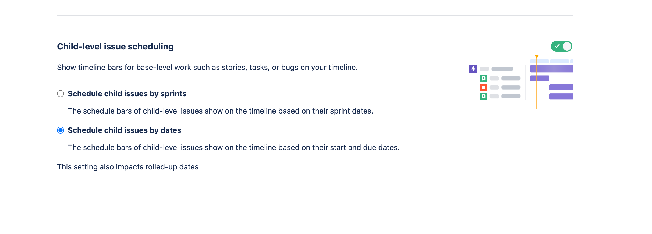Select the bottom green story bookmark icon
652x234 pixels.
pyautogui.click(x=483, y=96)
